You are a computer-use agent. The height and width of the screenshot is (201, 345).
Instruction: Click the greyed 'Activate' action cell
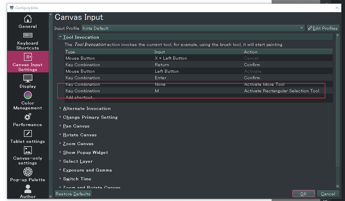point(253,71)
